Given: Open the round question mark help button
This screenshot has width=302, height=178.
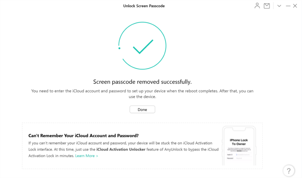Looking at the screenshot, I should pyautogui.click(x=289, y=170).
